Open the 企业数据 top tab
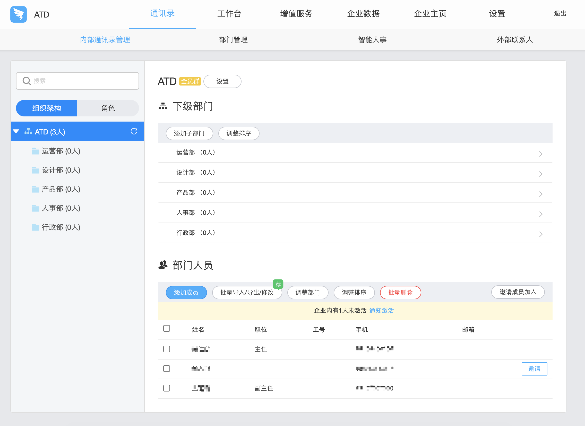The image size is (585, 426). pyautogui.click(x=363, y=13)
